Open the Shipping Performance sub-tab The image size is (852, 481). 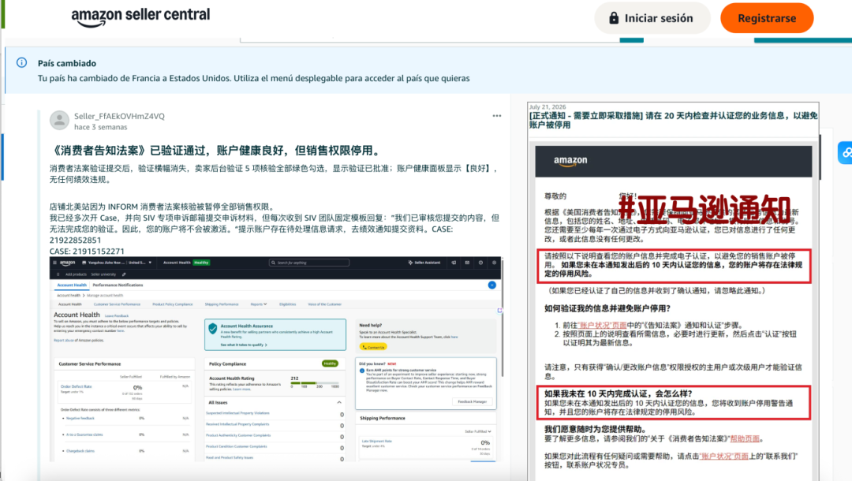click(221, 304)
